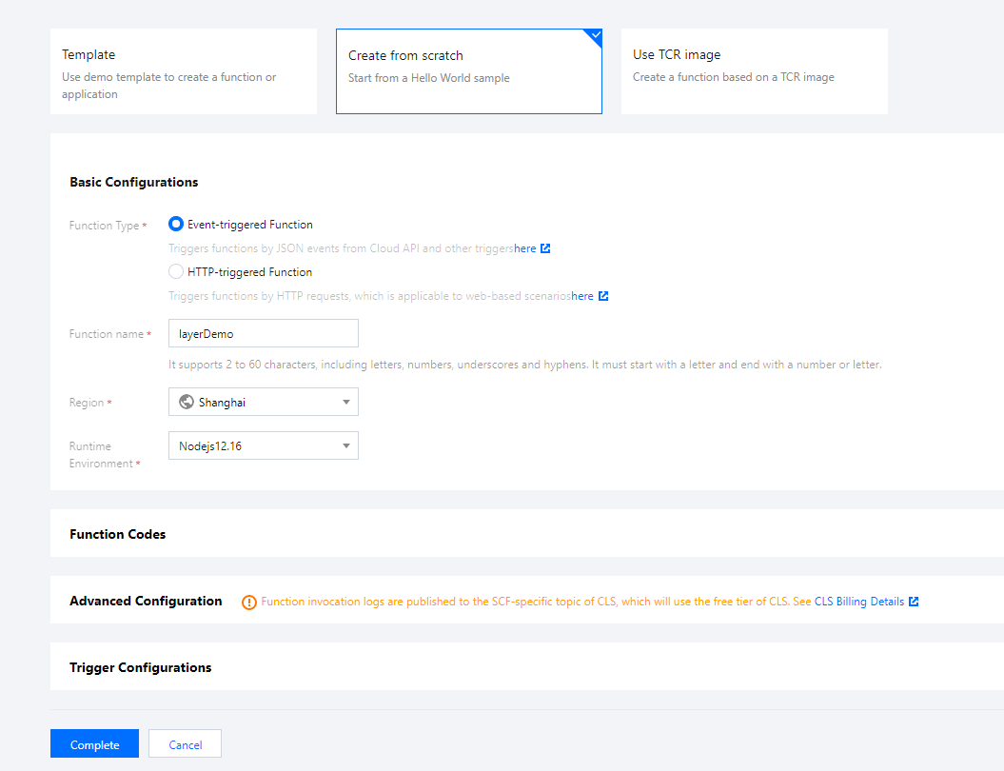Open external link icon after Event-triggered description
Screen dimensions: 1004x771
pos(545,249)
